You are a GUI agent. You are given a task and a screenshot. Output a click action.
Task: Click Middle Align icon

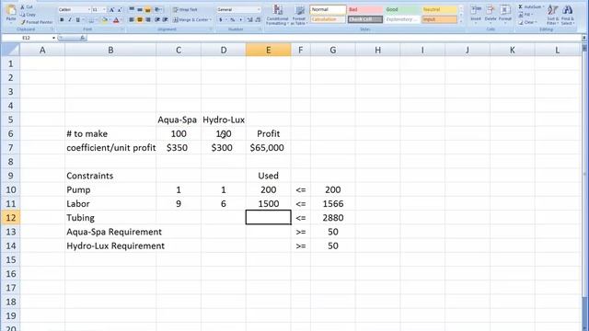tap(140, 9)
